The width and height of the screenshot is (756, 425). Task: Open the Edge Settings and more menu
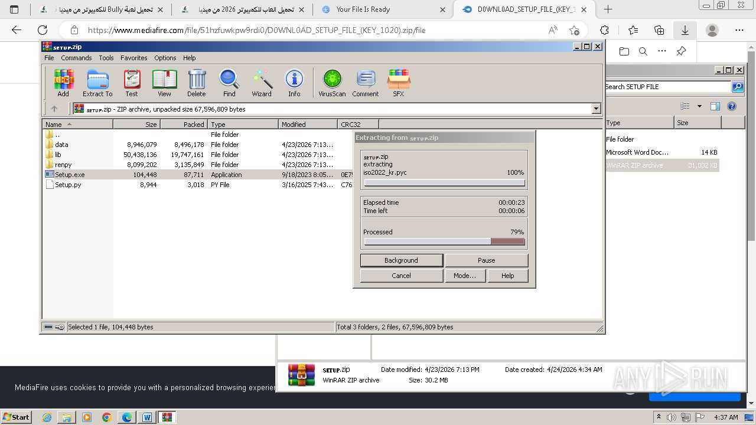pyautogui.click(x=739, y=30)
